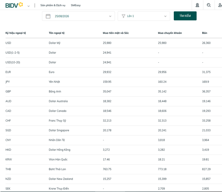Click the USD sell rate 26,360
The image size is (222, 192).
(206, 43)
